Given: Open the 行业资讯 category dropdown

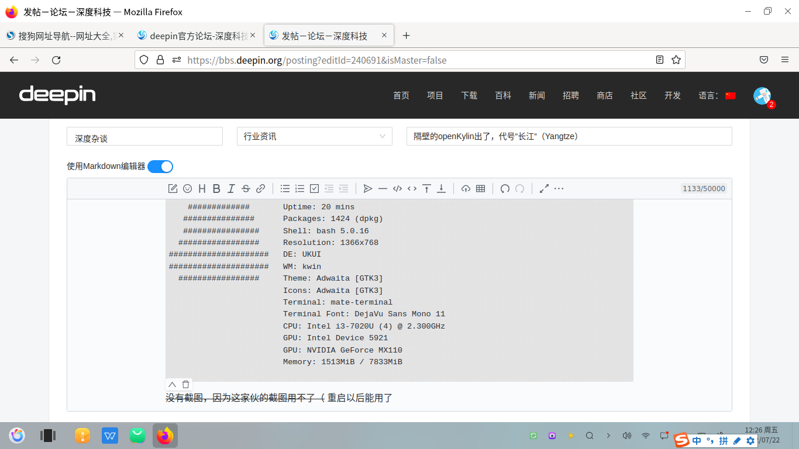Looking at the screenshot, I should coord(314,136).
